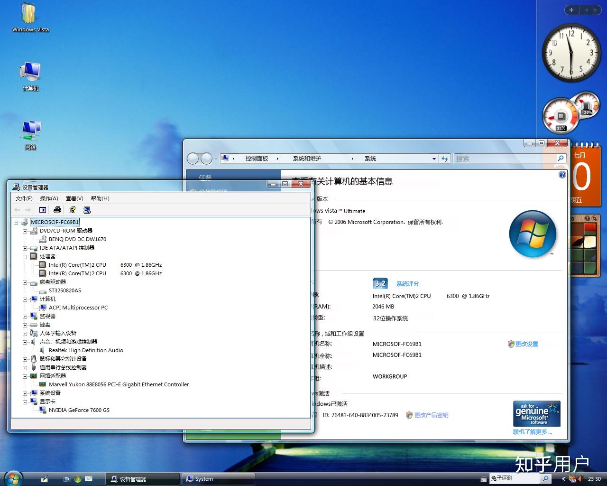Click the orange calendar gadget in sidebar
The height and width of the screenshot is (486, 607).
[585, 176]
